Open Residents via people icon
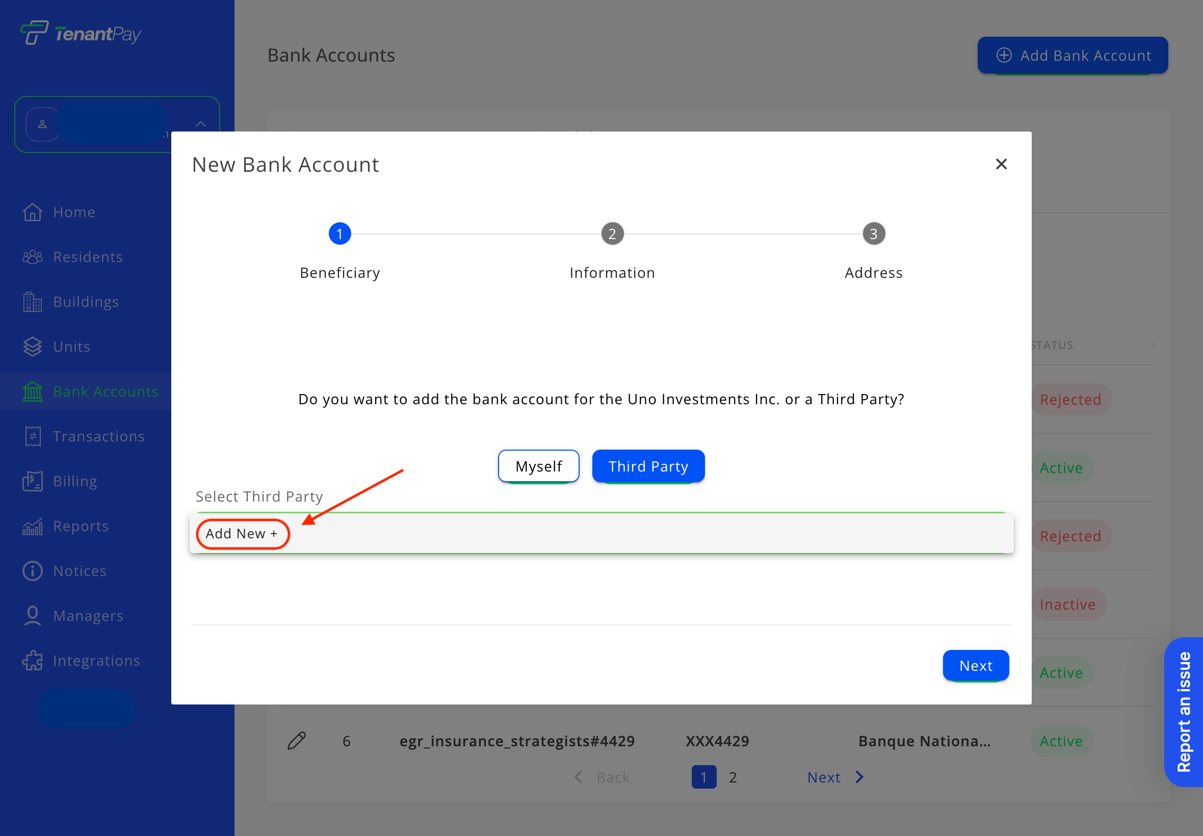This screenshot has width=1203, height=836. point(33,257)
